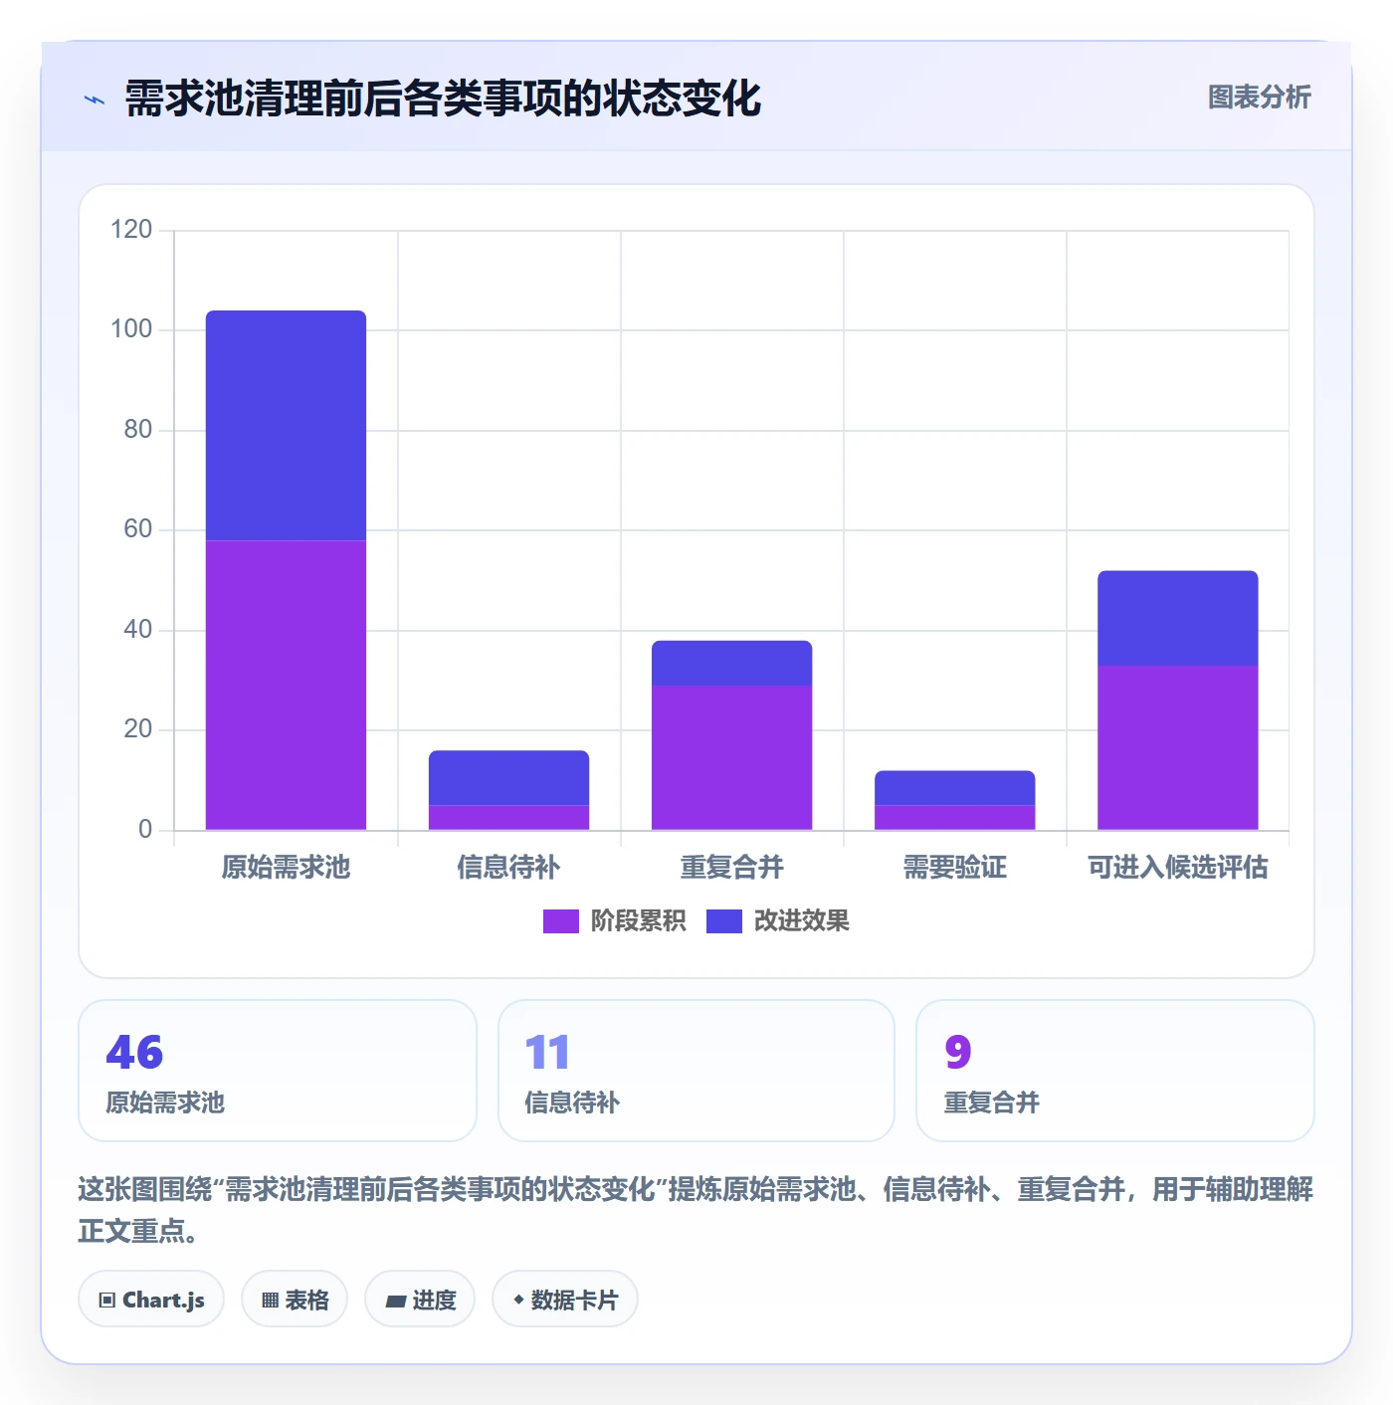Image resolution: width=1393 pixels, height=1405 pixels.
Task: Click the bar icon in 进度 chip
Action: pos(395,1301)
